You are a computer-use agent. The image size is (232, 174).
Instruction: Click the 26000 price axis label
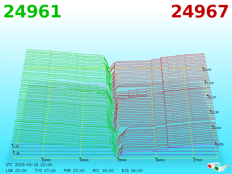[x=160, y=160]
